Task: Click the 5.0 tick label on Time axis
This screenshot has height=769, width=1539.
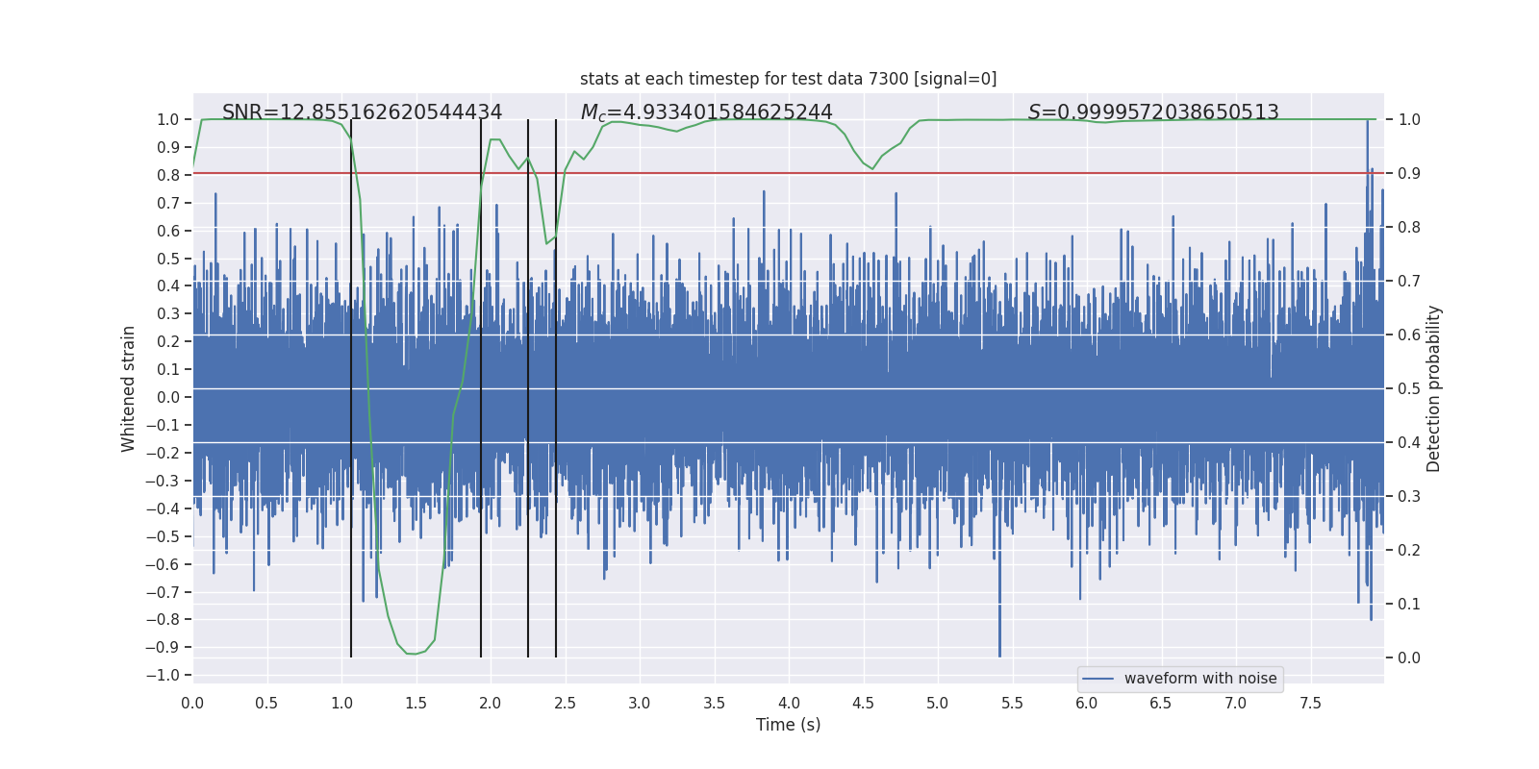Action: tap(938, 703)
